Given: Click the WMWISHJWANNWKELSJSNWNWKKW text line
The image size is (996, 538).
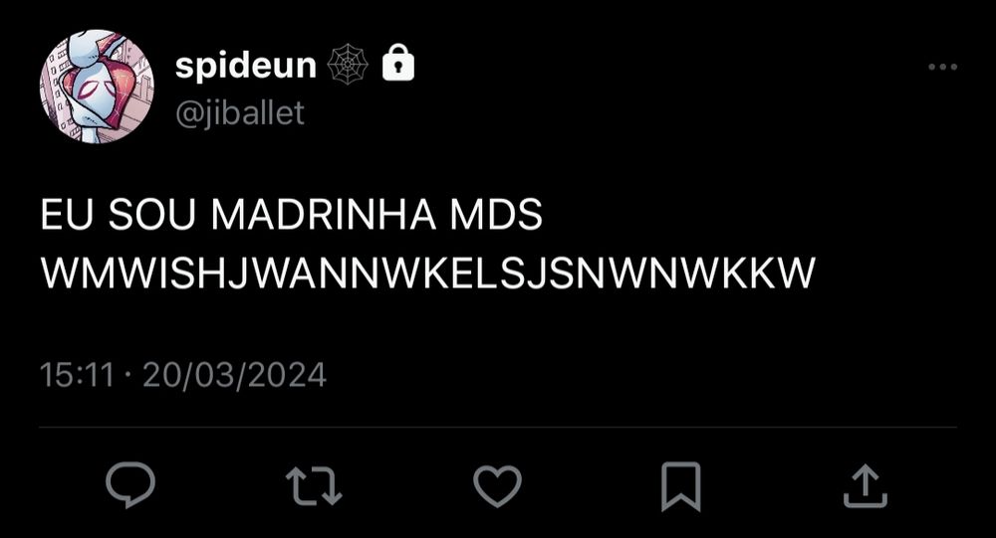Looking at the screenshot, I should pyautogui.click(x=427, y=273).
